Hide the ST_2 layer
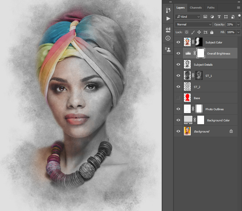This screenshot has height=211, width=242. 178,87
